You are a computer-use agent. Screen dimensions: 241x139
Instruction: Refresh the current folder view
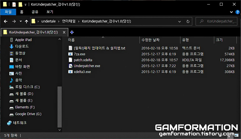[x=188, y=21]
